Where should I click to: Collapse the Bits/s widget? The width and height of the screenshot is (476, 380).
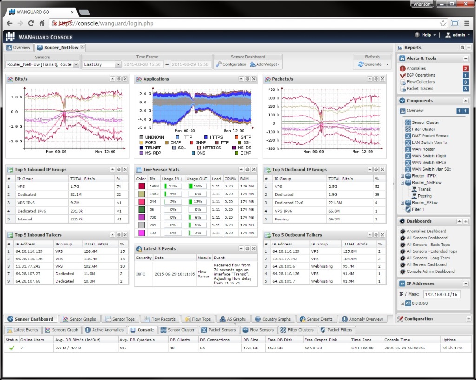(112, 79)
